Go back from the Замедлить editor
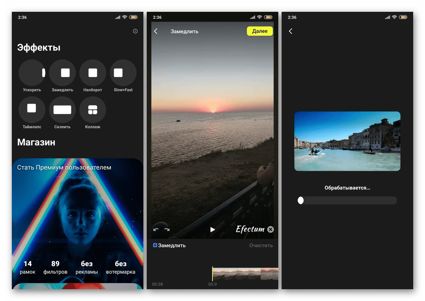 [x=156, y=31]
